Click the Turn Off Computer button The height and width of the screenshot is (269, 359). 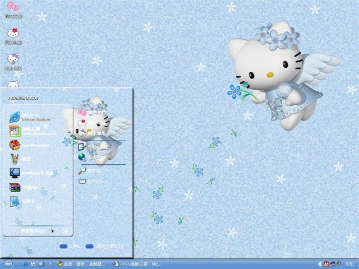[104, 246]
